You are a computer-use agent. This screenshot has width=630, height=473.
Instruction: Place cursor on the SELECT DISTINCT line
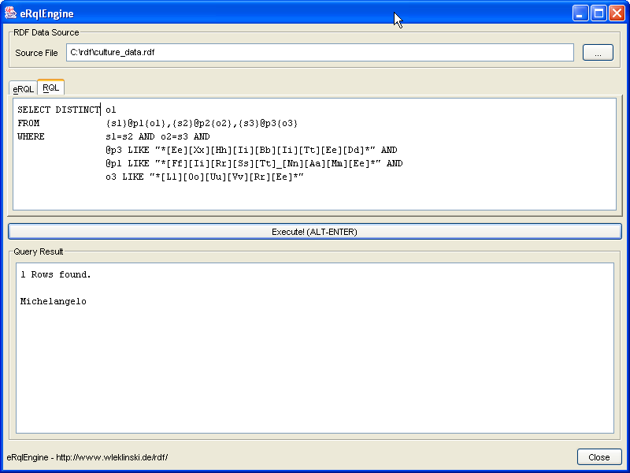(67, 110)
